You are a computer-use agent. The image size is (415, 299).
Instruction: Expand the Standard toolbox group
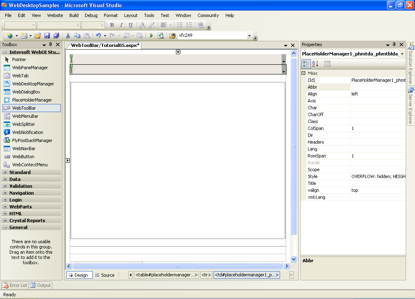pos(5,172)
